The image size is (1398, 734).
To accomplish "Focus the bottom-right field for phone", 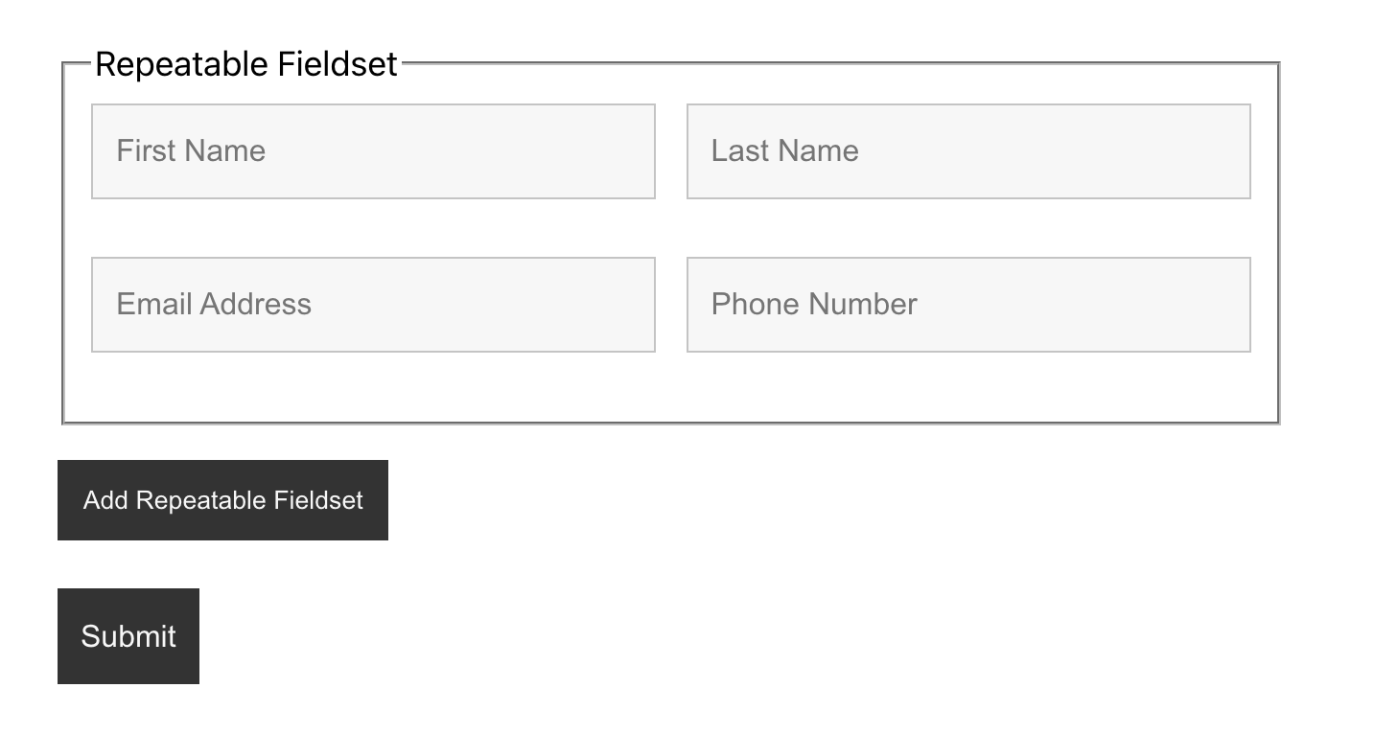I will [x=968, y=305].
